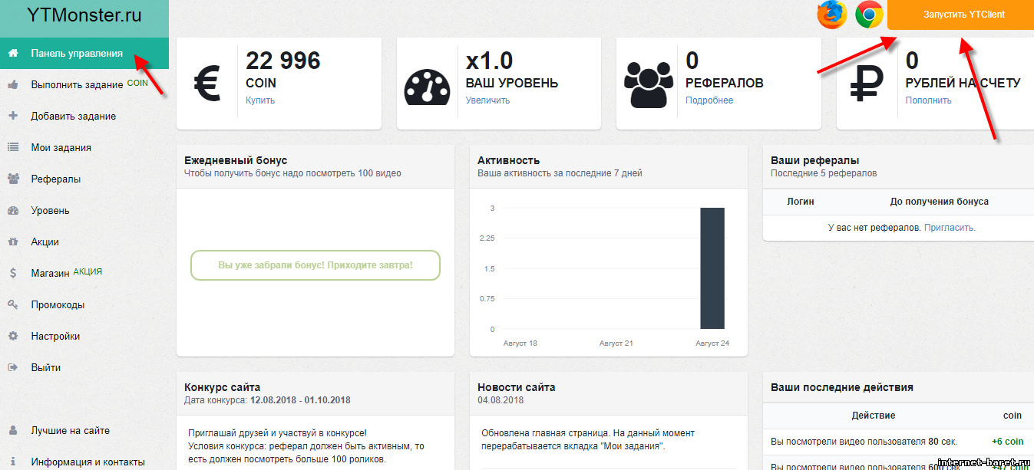Open Добавить задание menu item
The width and height of the screenshot is (1034, 470).
coord(74,116)
